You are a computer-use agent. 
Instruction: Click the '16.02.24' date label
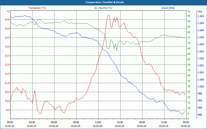(x=186, y=126)
